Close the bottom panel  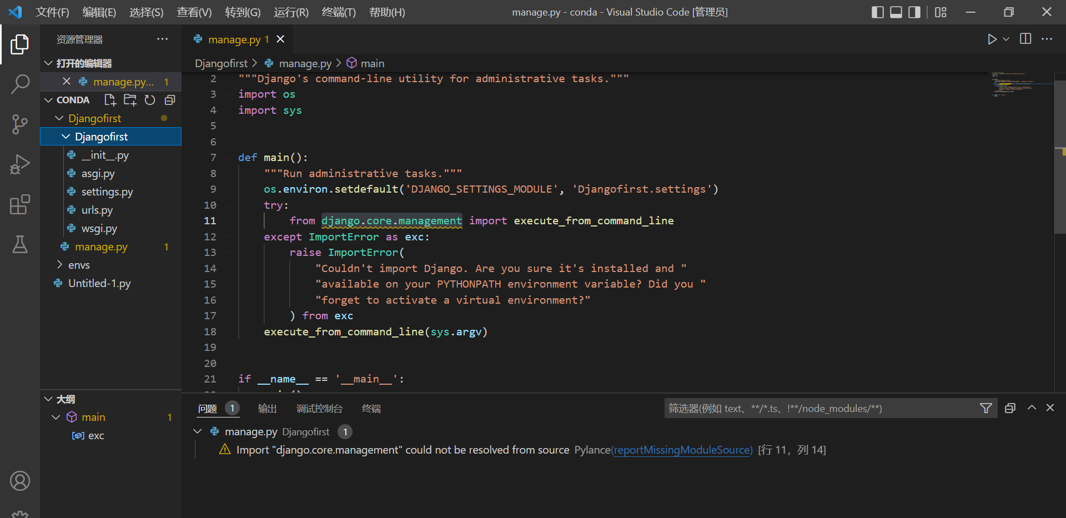click(x=1050, y=408)
